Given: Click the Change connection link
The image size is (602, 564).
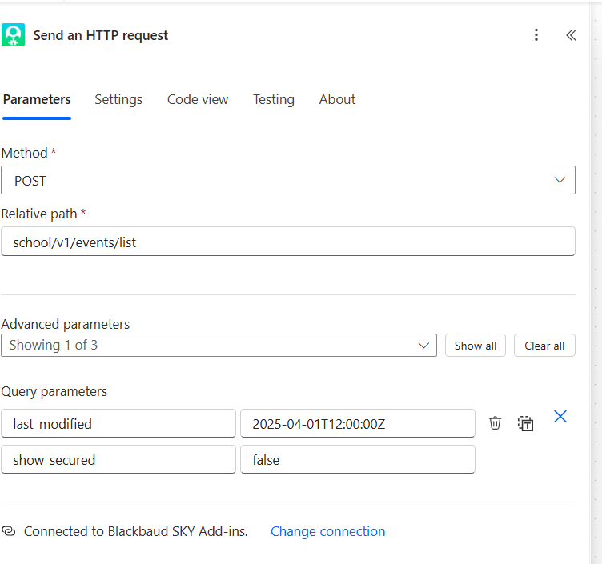Looking at the screenshot, I should [x=327, y=531].
